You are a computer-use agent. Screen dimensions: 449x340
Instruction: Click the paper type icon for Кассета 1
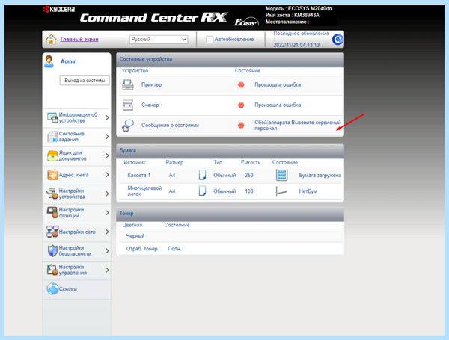[x=202, y=175]
